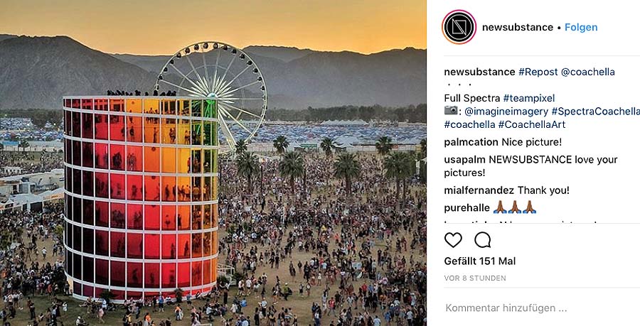
Task: Open commenter mialfernandez's profile
Action: (x=479, y=190)
